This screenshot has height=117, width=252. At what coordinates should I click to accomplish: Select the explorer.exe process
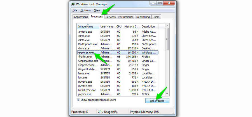coord(118,52)
